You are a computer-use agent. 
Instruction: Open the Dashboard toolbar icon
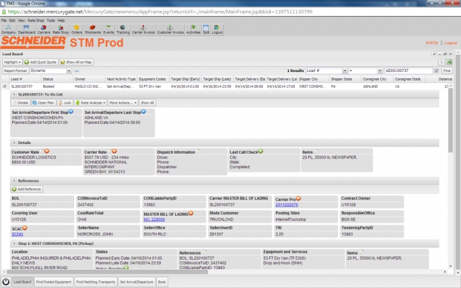click(x=27, y=29)
